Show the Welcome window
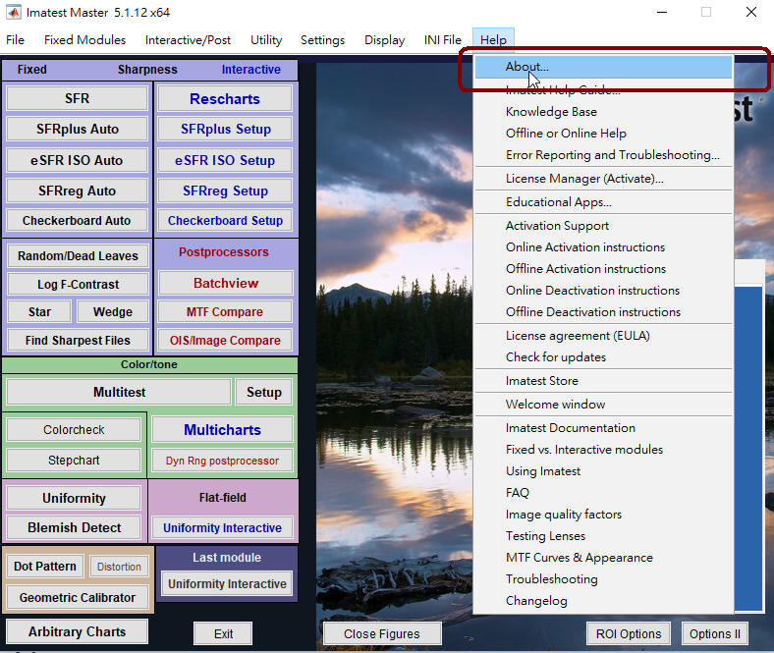 [x=603, y=405]
